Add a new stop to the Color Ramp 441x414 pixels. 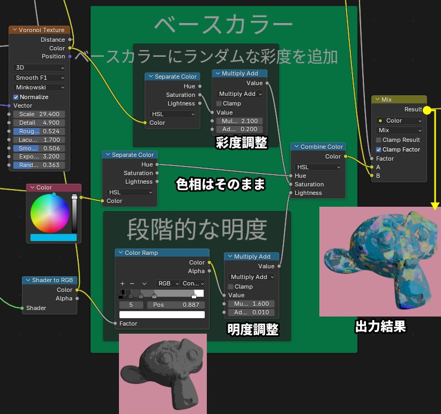(122, 283)
